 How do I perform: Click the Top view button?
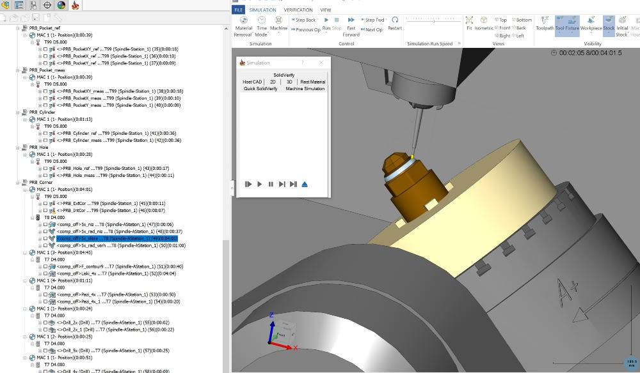pyautogui.click(x=503, y=19)
